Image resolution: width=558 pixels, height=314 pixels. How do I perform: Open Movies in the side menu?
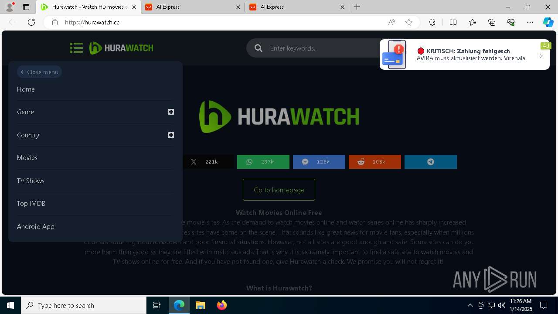[x=27, y=158]
